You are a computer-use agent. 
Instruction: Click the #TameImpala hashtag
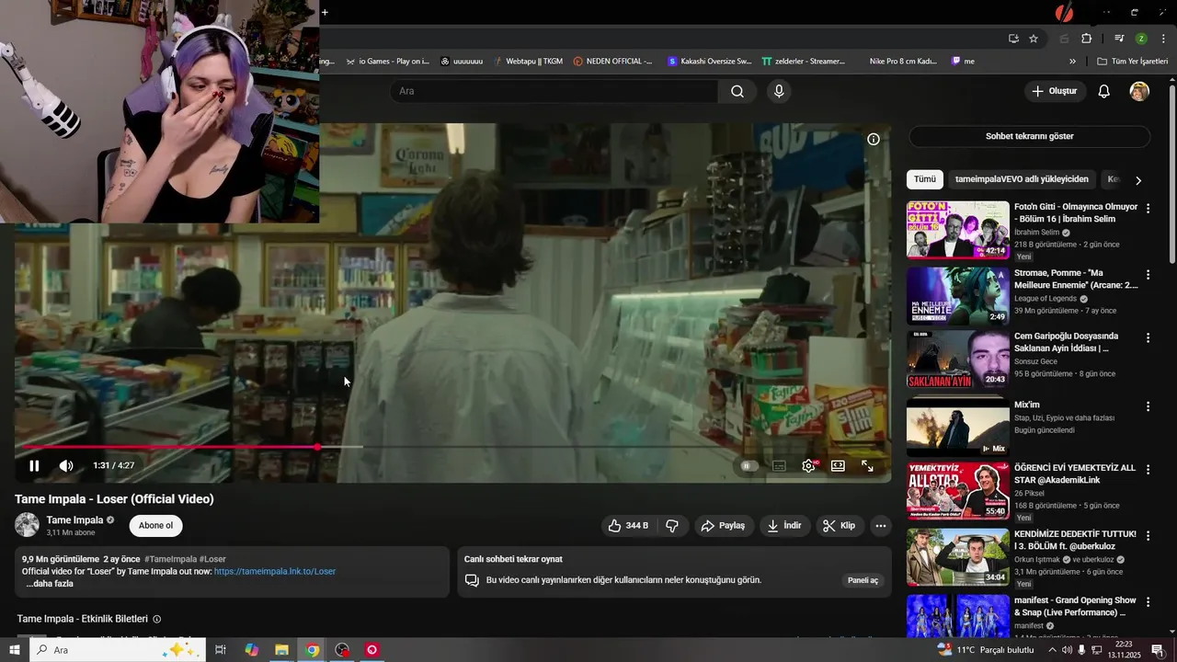(x=170, y=559)
